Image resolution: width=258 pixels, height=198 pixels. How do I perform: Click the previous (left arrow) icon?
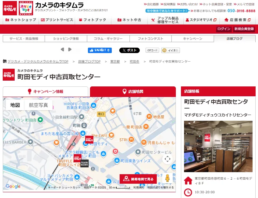62,49
